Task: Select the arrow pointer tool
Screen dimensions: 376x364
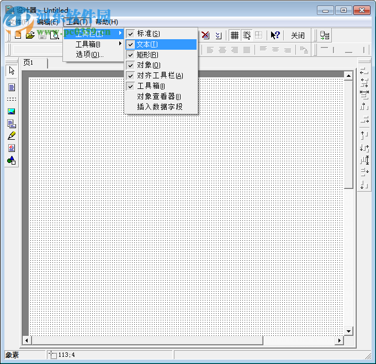Action: pyautogui.click(x=12, y=71)
